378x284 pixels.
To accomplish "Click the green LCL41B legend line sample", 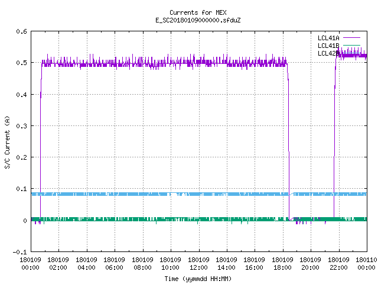I will coord(351,46).
